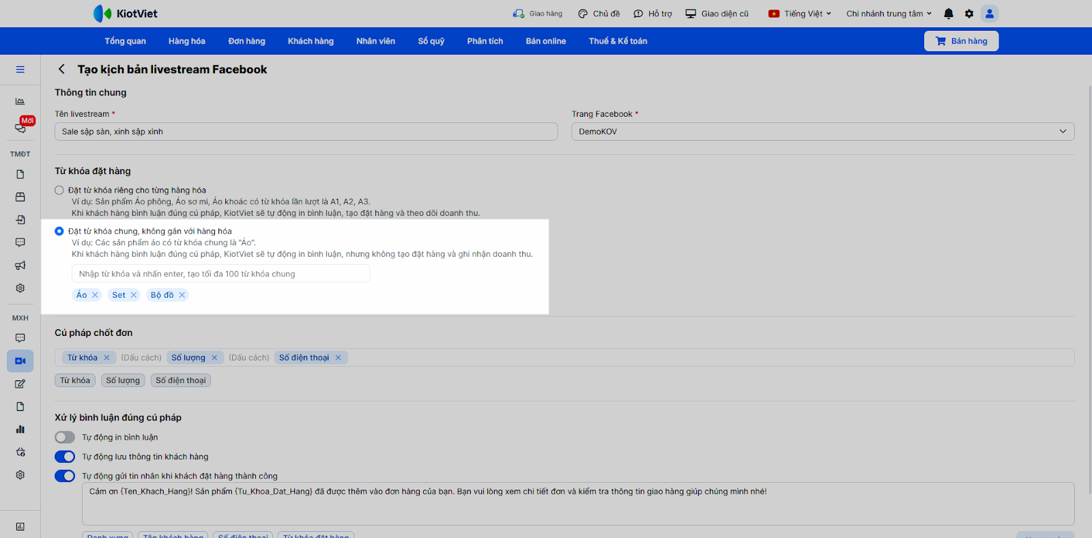Disable 'Tự động lưu thông tin khách hàng'
This screenshot has width=1092, height=538.
point(65,457)
